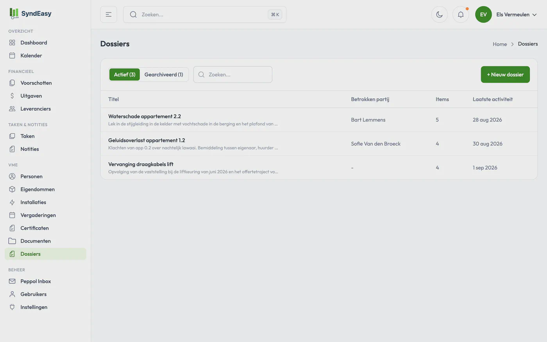The width and height of the screenshot is (547, 342).
Task: Click the Items column header
Action: pyautogui.click(x=442, y=99)
